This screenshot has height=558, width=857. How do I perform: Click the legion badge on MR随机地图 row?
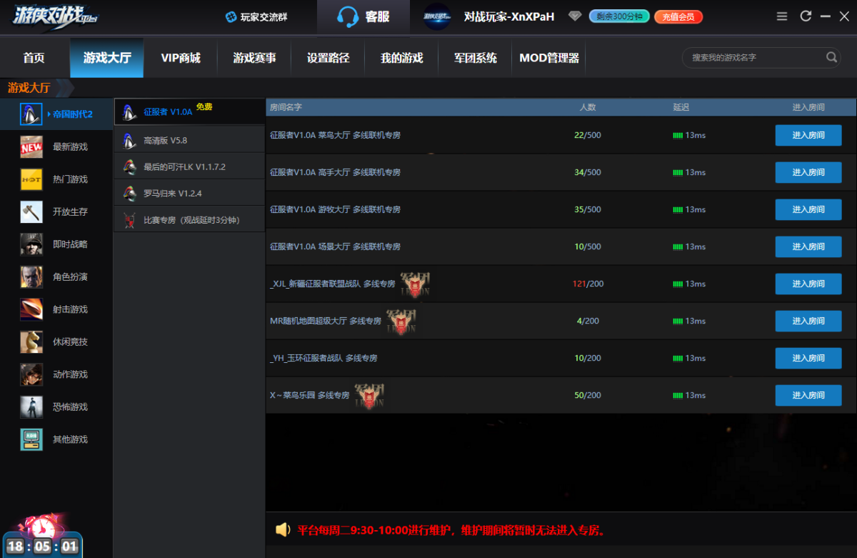pos(401,321)
